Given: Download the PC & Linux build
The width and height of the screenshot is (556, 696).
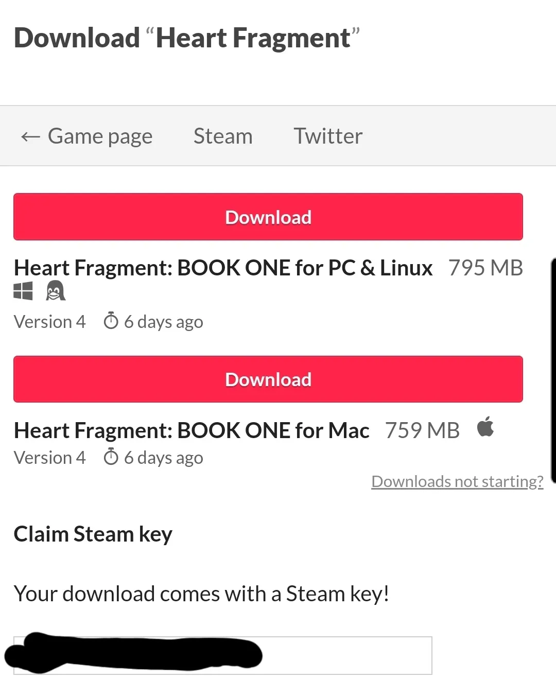Looking at the screenshot, I should (268, 217).
